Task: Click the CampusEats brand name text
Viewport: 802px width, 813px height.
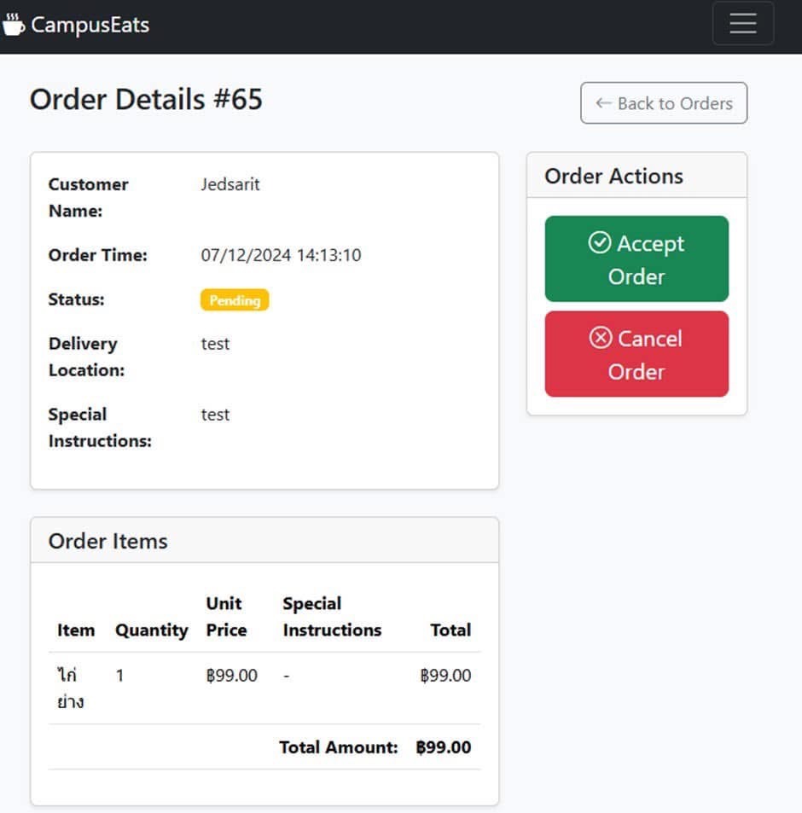Action: (90, 25)
